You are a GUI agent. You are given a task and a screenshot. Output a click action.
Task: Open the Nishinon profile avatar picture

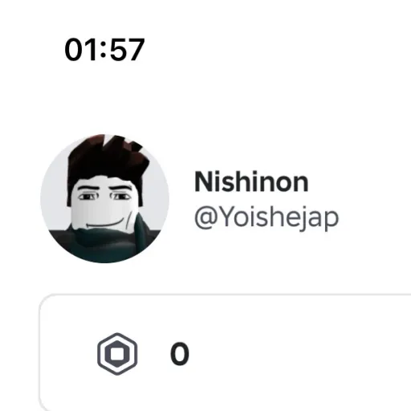(x=104, y=198)
